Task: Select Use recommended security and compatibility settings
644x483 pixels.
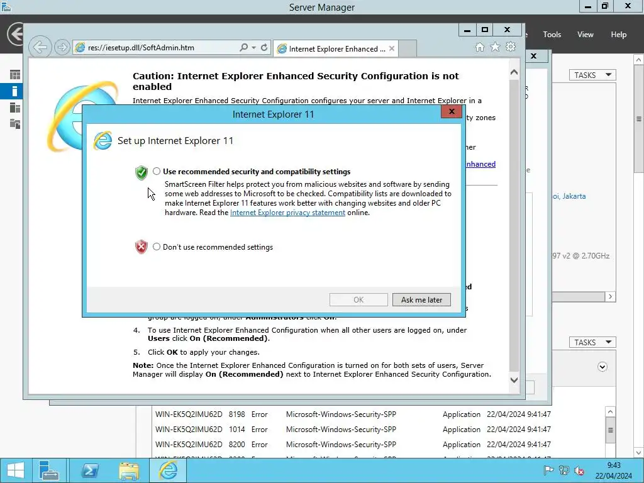Action: tap(157, 171)
